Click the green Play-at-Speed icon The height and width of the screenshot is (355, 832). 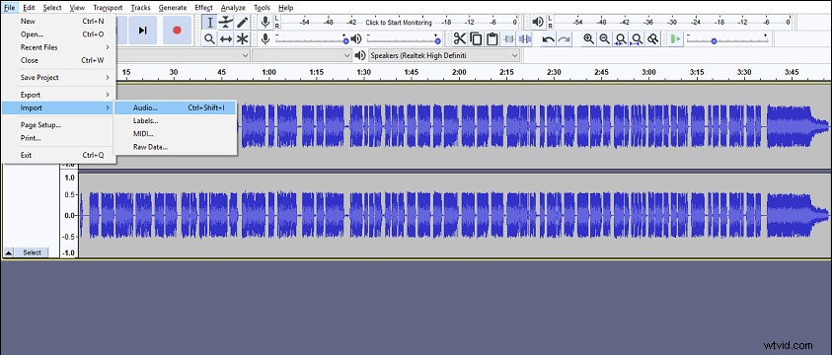click(675, 38)
